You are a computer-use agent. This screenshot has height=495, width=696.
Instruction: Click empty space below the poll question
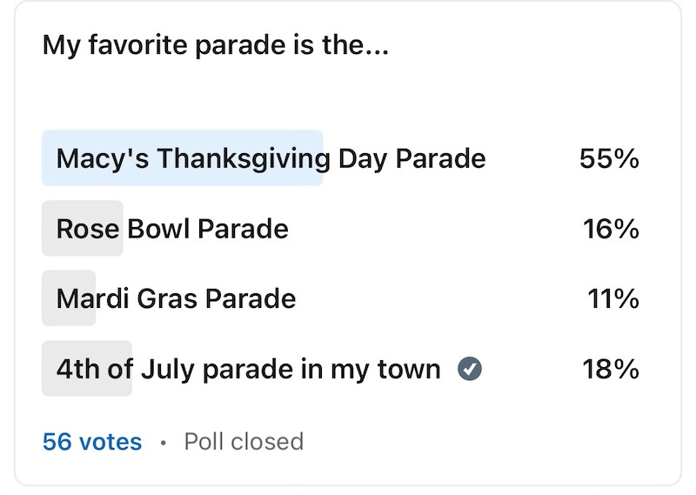[x=348, y=93]
